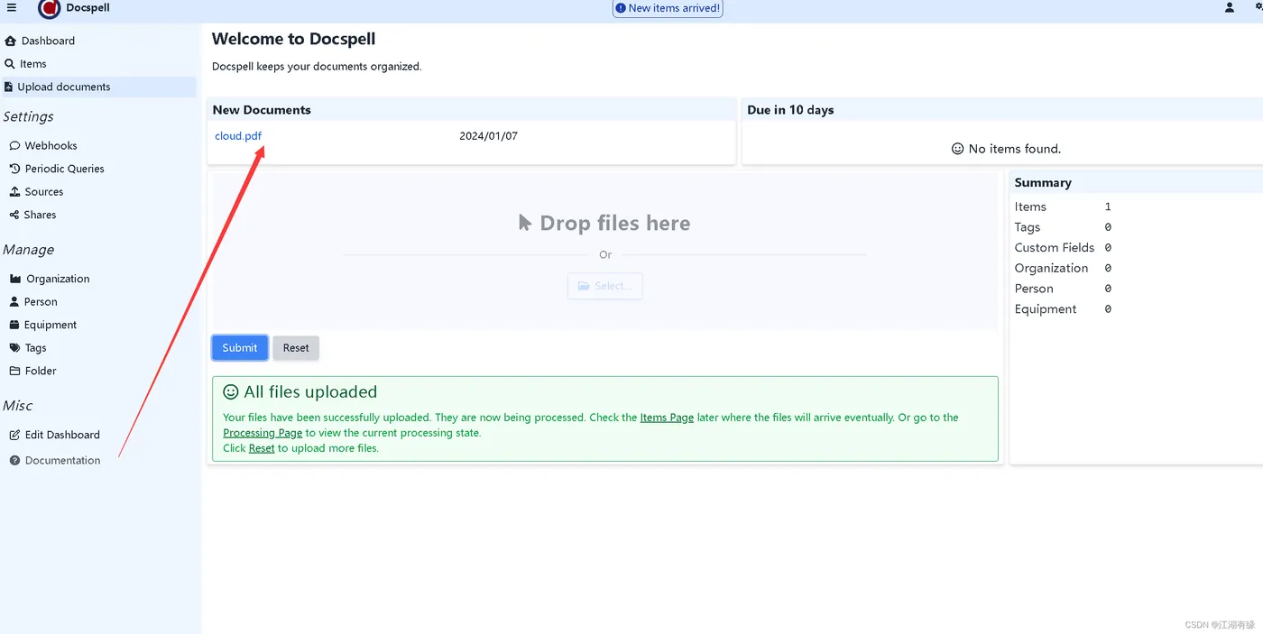
Task: Click the Submit button
Action: coord(240,347)
